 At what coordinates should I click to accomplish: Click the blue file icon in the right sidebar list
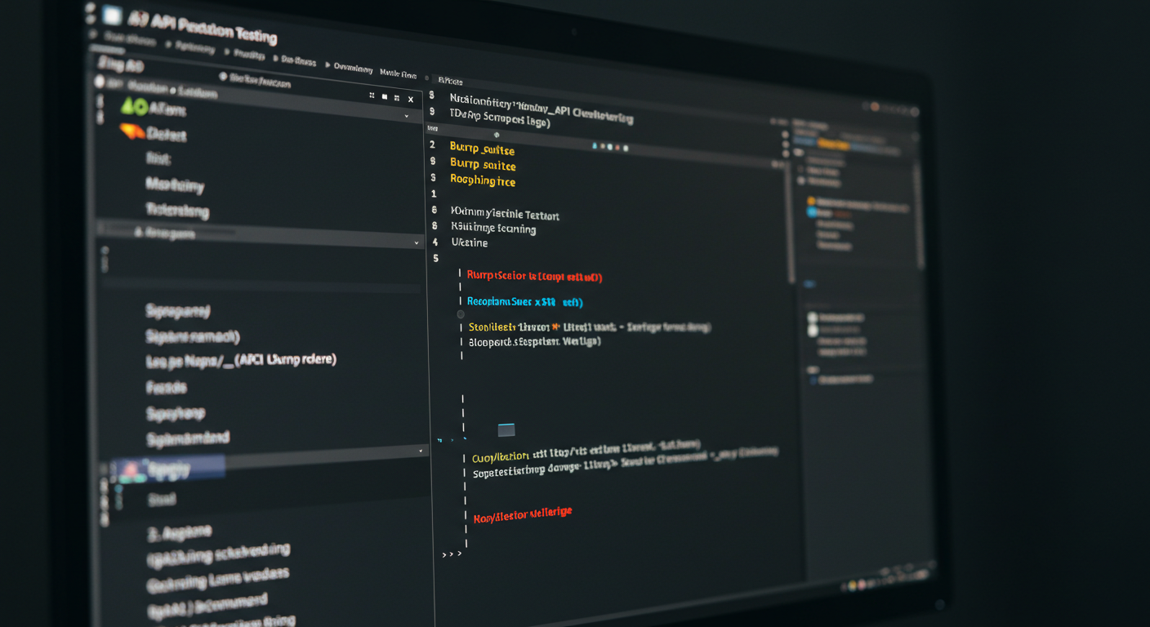pyautogui.click(x=813, y=379)
